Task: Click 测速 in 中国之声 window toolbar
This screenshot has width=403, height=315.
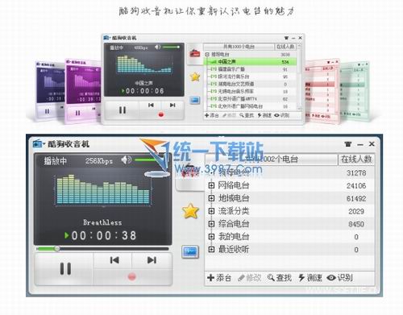Action: click(x=264, y=115)
